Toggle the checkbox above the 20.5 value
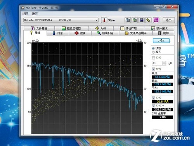194x146 pixels. pyautogui.click(x=153, y=98)
